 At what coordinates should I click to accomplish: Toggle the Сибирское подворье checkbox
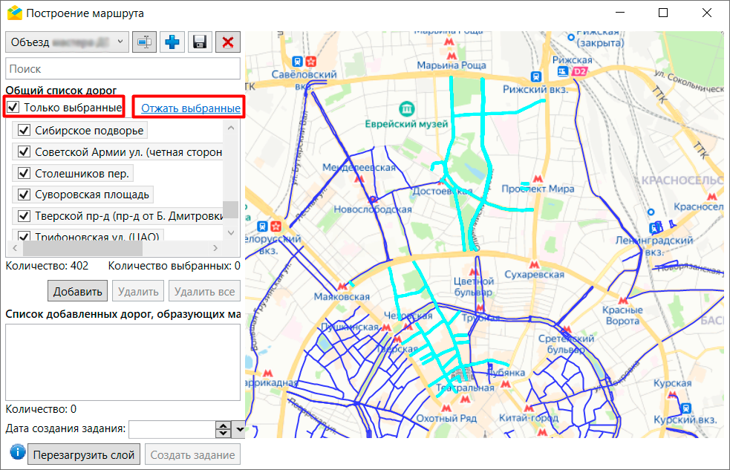point(23,131)
